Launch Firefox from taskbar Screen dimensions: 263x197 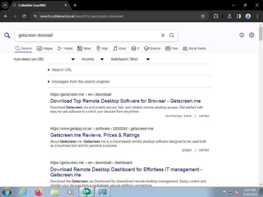[39, 192]
